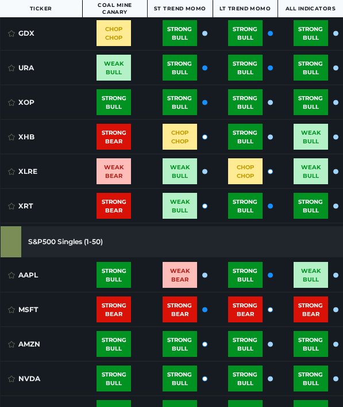This screenshot has height=407, width=343.
Task: Click MSFT All Indicators dot
Action: click(336, 310)
